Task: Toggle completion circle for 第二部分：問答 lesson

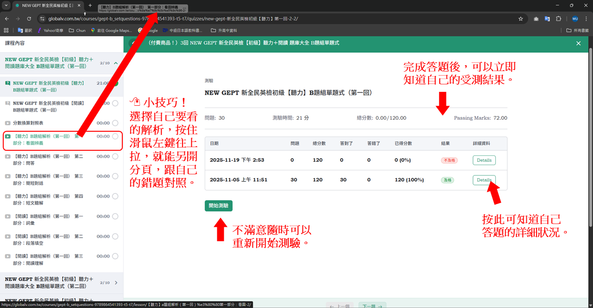Action: (x=115, y=156)
